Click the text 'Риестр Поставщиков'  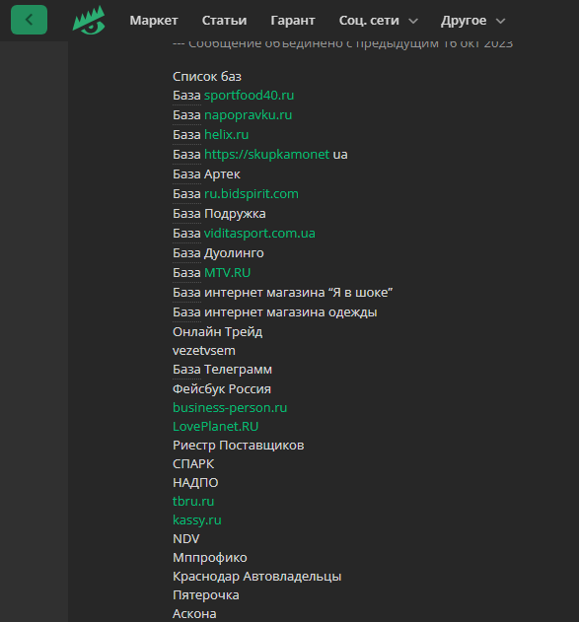[238, 446]
